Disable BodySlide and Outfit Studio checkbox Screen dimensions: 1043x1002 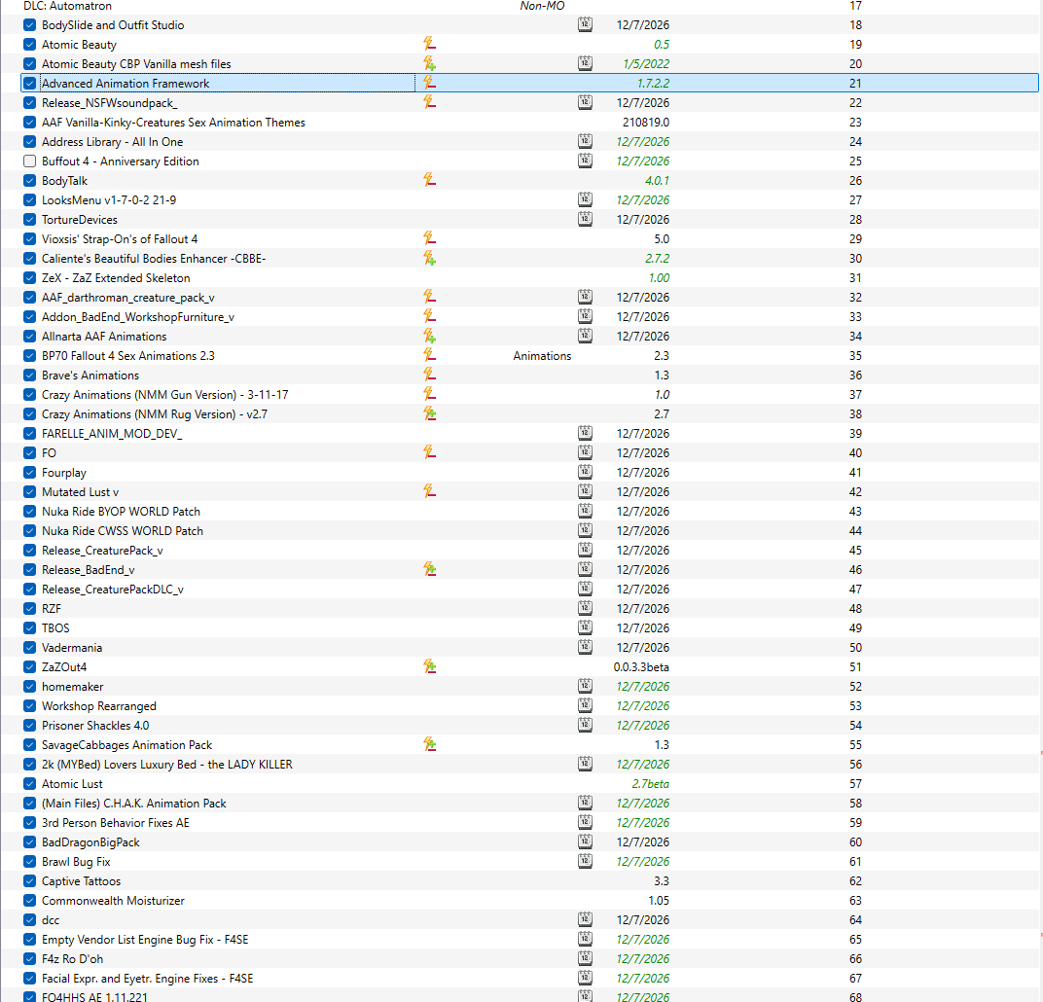coord(29,25)
